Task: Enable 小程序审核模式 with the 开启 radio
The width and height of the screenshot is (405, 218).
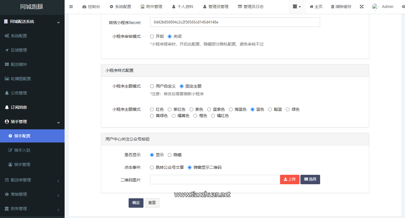Action: pos(152,36)
